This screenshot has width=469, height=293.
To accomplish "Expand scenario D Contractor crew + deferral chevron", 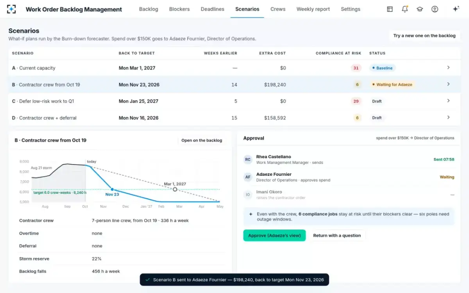I will click(448, 117).
